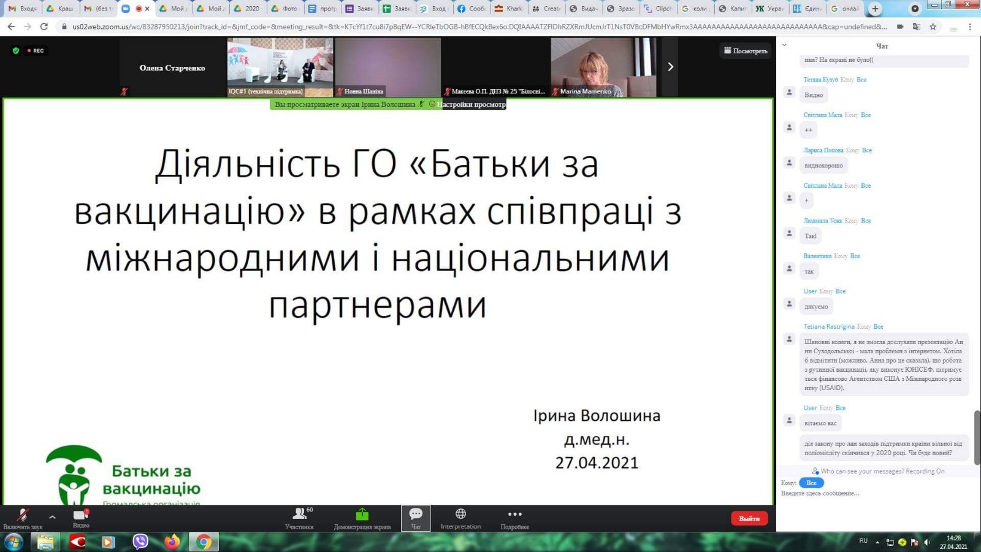
Task: Unmute microphone with Включить звук
Action: click(23, 517)
